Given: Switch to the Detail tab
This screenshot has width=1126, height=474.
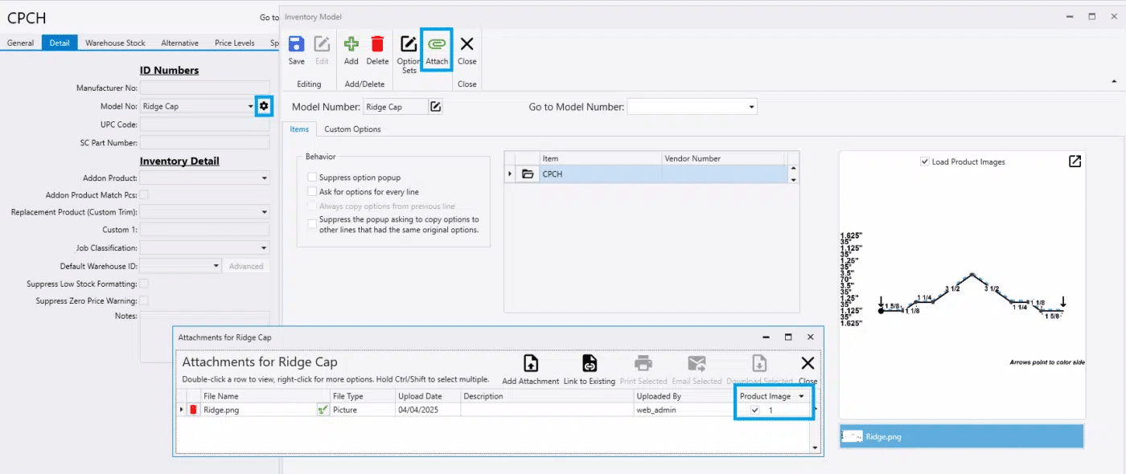Looking at the screenshot, I should [60, 43].
